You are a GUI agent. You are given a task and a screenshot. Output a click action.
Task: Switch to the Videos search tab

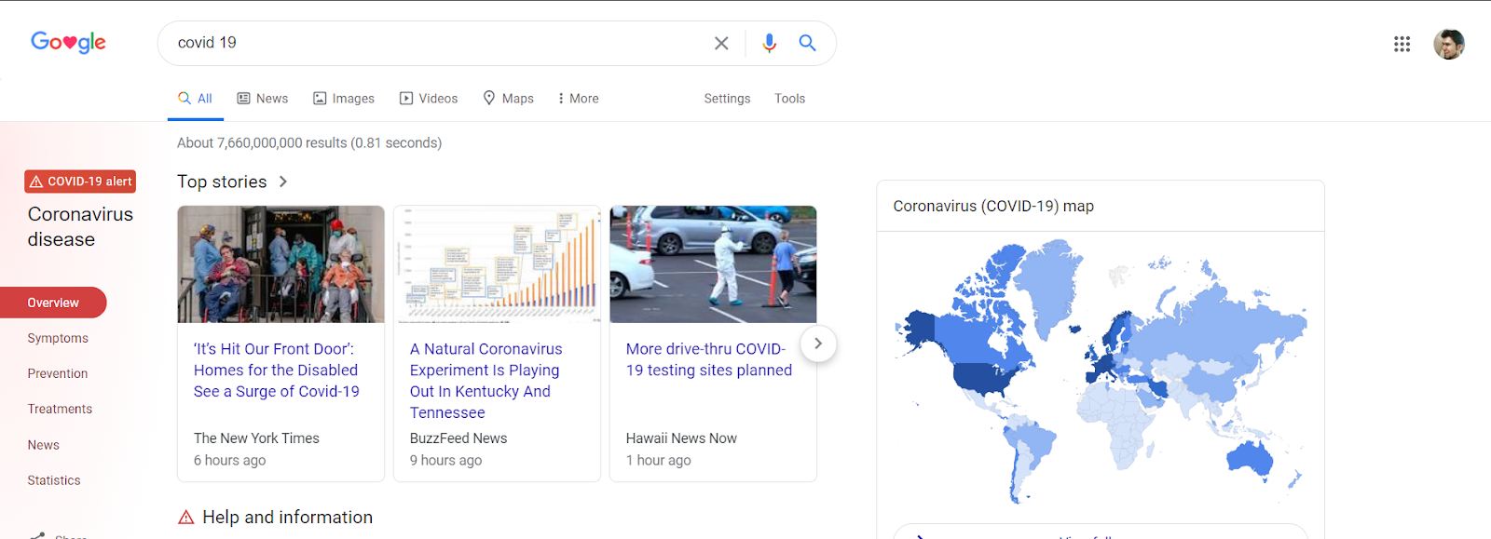(x=429, y=99)
